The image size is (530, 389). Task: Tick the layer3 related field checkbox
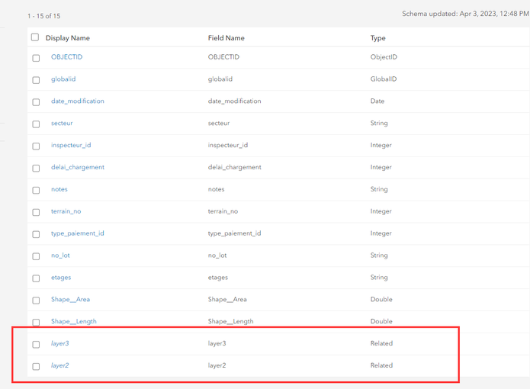[36, 345]
